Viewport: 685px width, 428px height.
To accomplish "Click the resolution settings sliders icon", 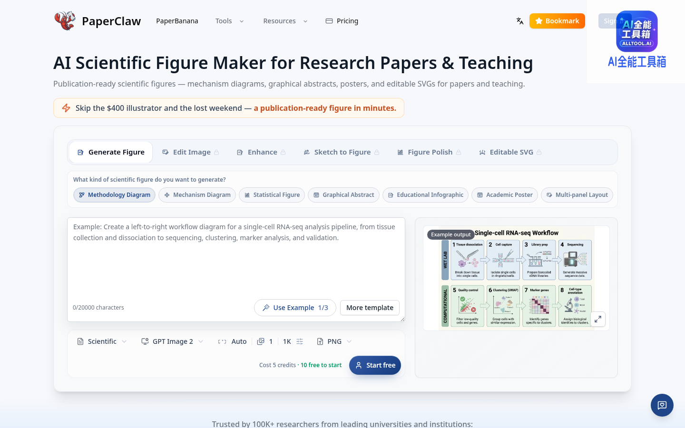I will click(300, 341).
